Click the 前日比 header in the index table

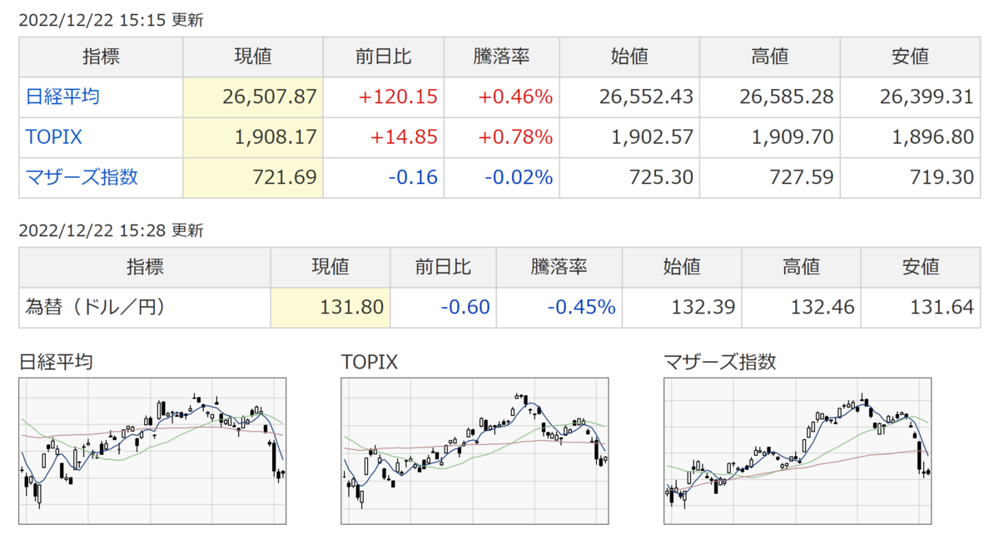[383, 57]
